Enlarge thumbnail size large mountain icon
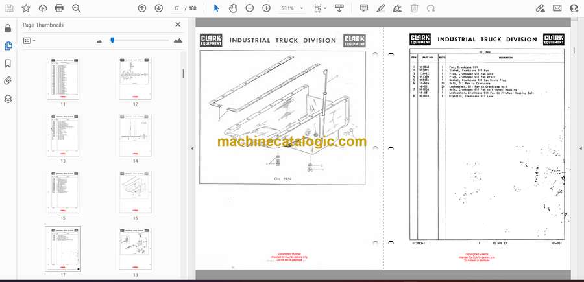The image size is (584, 282). click(178, 41)
